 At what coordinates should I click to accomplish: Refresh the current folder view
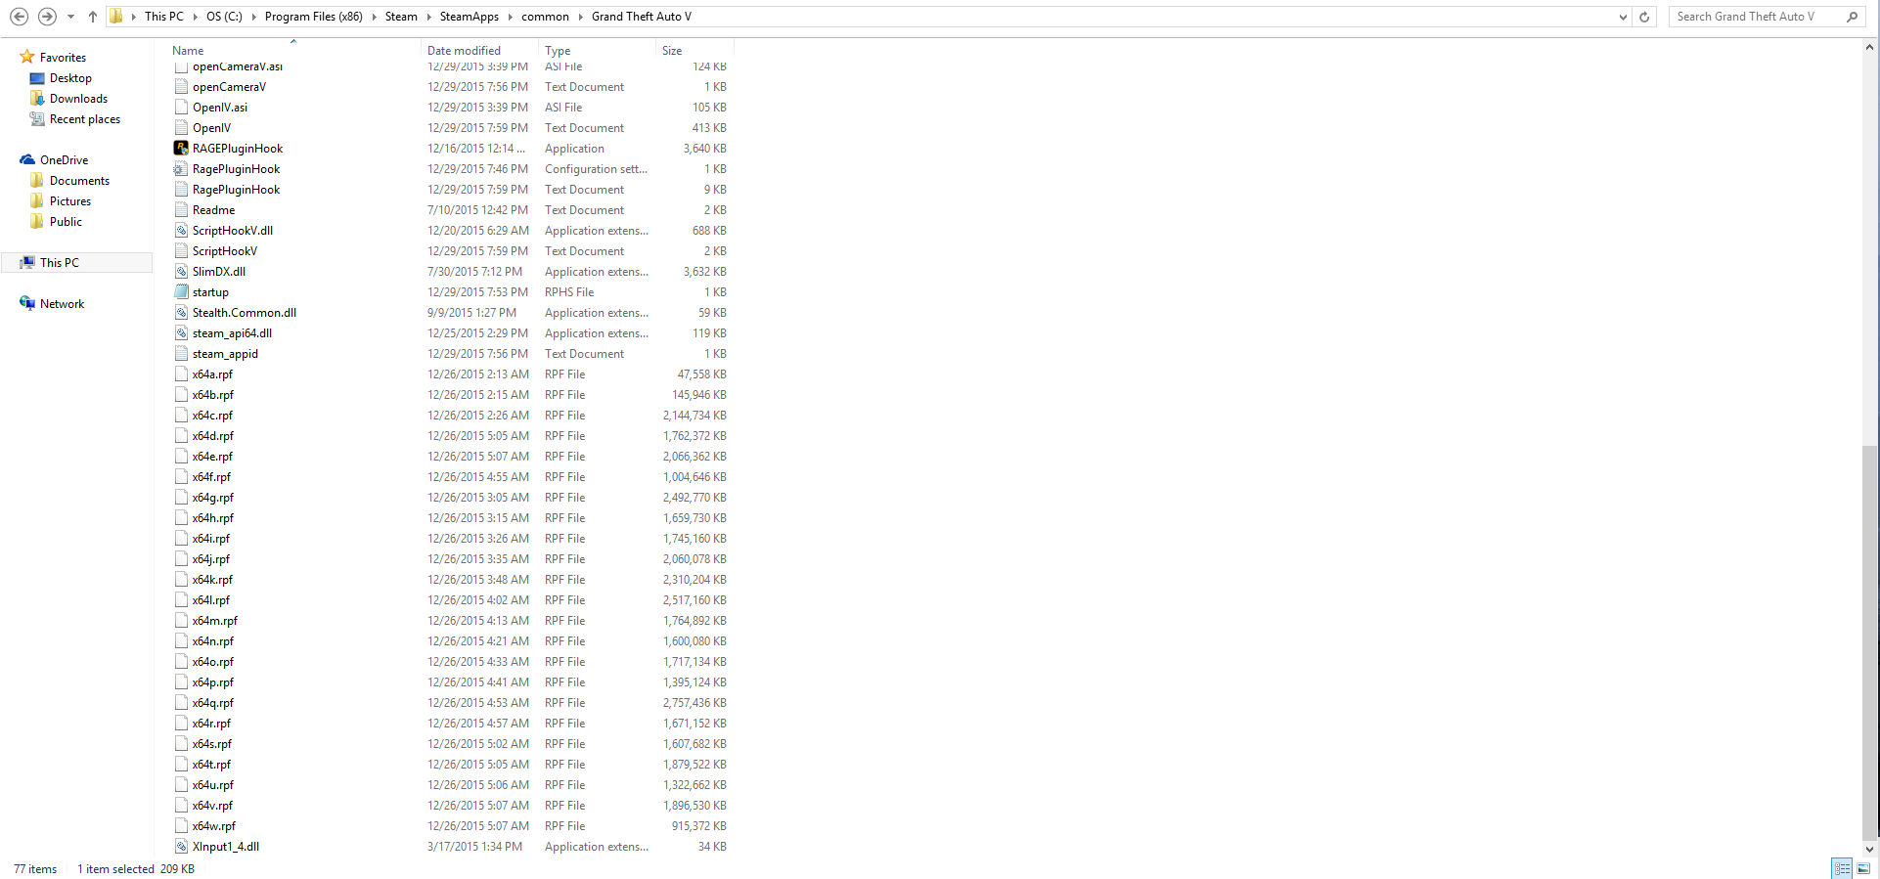(x=1644, y=17)
